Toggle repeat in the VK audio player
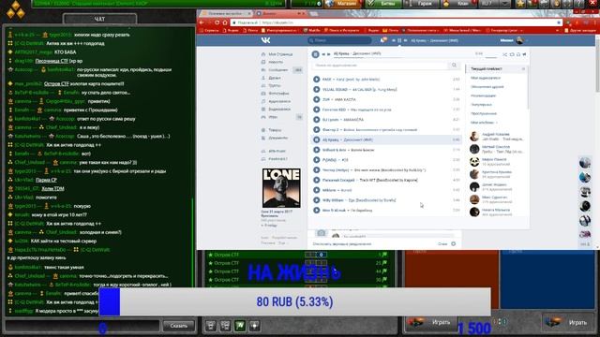The width and height of the screenshot is (600, 337). click(512, 54)
